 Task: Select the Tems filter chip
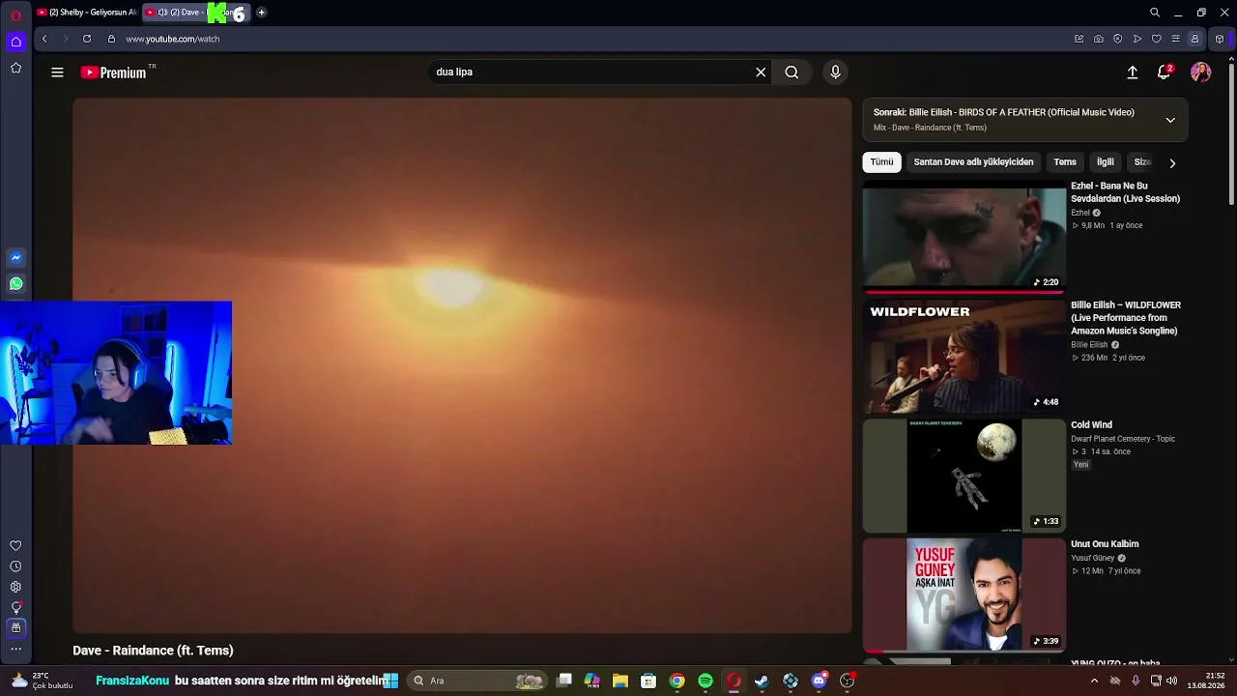(x=1065, y=162)
